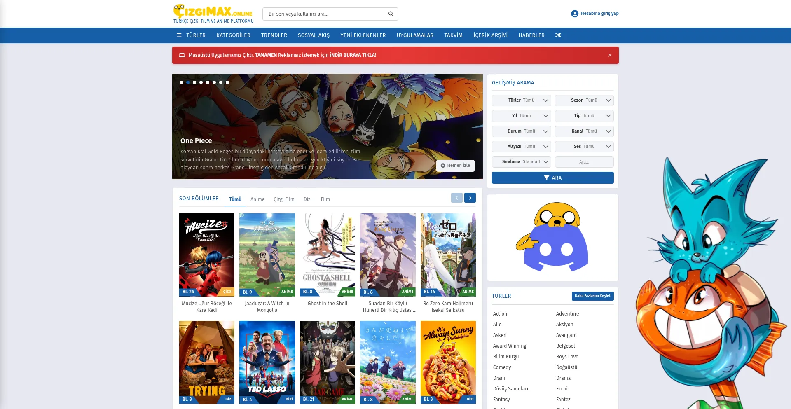Viewport: 791px width, 409px height.
Task: Switch to the Dizi episodes tab
Action: [x=307, y=199]
